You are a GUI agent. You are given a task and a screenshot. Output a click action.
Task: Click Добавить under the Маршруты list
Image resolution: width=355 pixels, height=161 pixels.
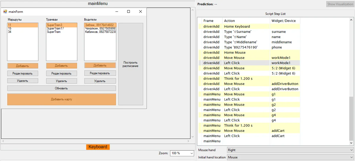[23, 66]
